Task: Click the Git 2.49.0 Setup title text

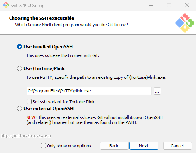Action: [x=28, y=6]
